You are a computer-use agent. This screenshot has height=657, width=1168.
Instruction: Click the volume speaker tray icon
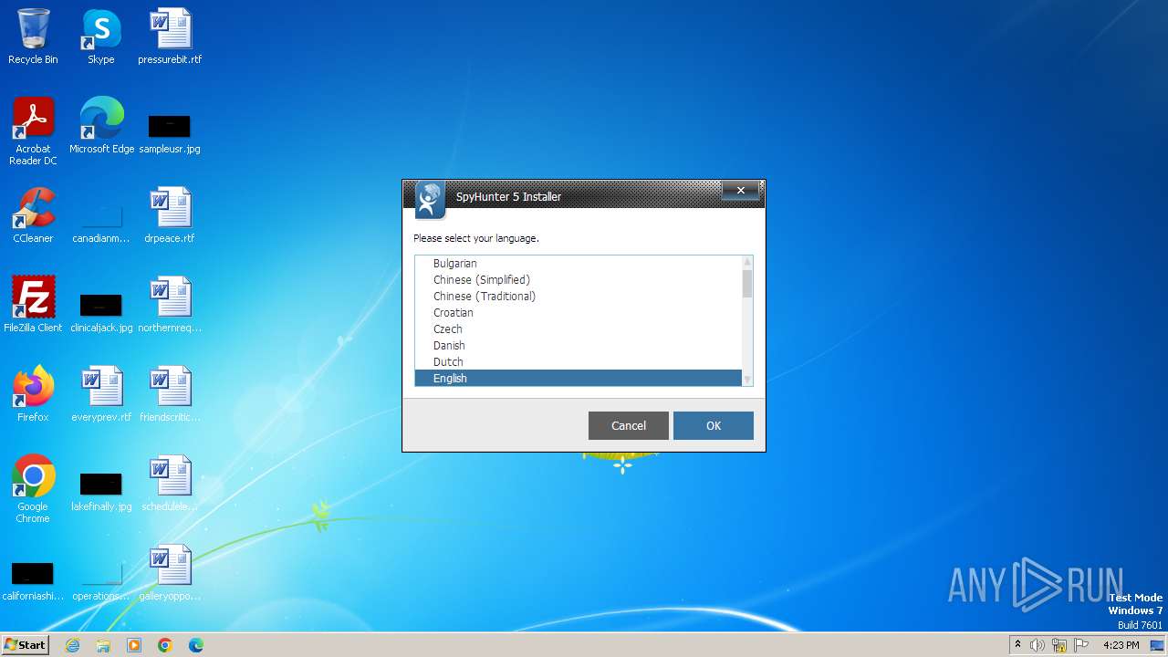pos(1038,645)
